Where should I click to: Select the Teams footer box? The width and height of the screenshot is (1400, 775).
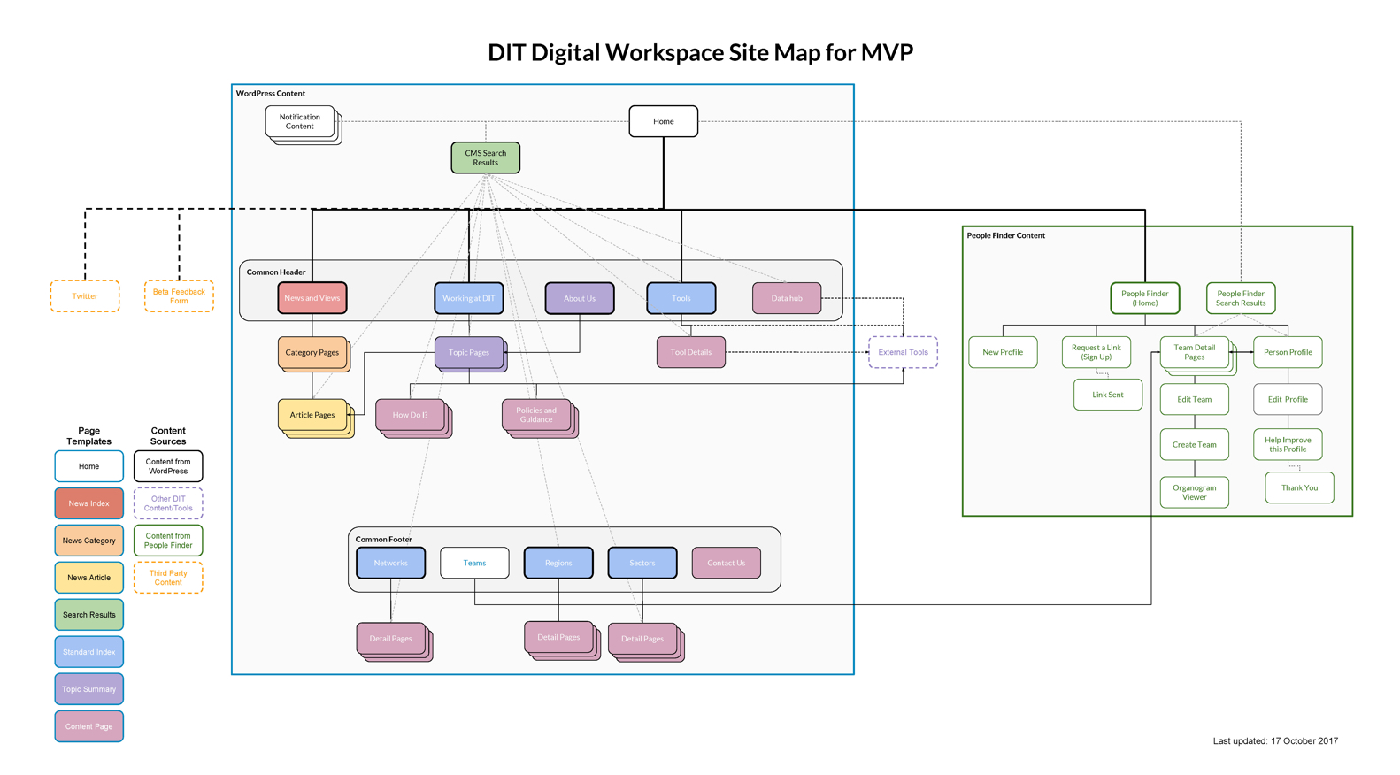tap(474, 563)
